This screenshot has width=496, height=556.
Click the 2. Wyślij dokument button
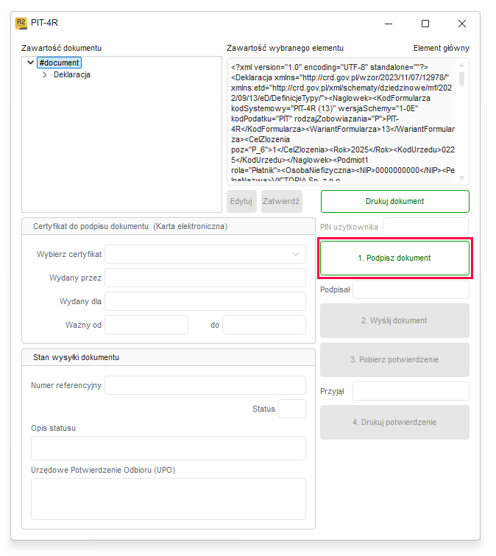point(395,320)
